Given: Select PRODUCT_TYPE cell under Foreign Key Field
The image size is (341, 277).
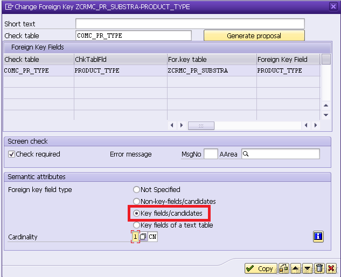Looking at the screenshot, I should point(288,70).
